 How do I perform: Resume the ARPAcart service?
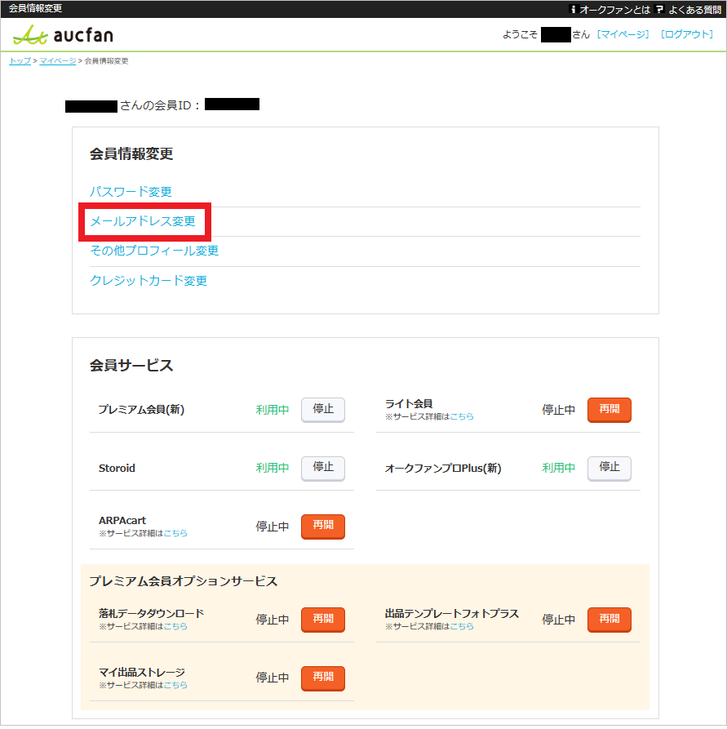(322, 527)
